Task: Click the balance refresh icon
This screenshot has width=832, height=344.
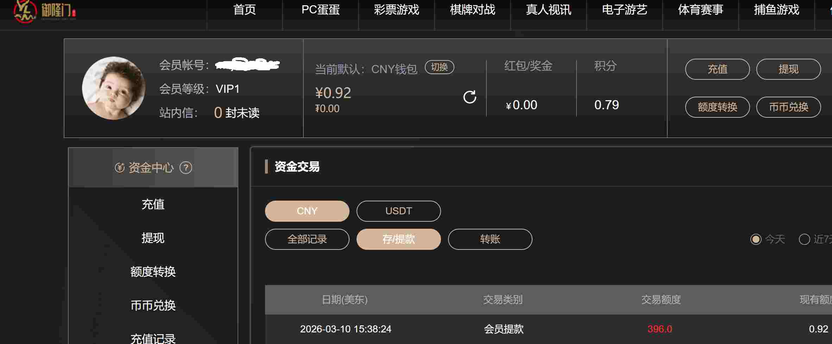Action: click(x=469, y=97)
